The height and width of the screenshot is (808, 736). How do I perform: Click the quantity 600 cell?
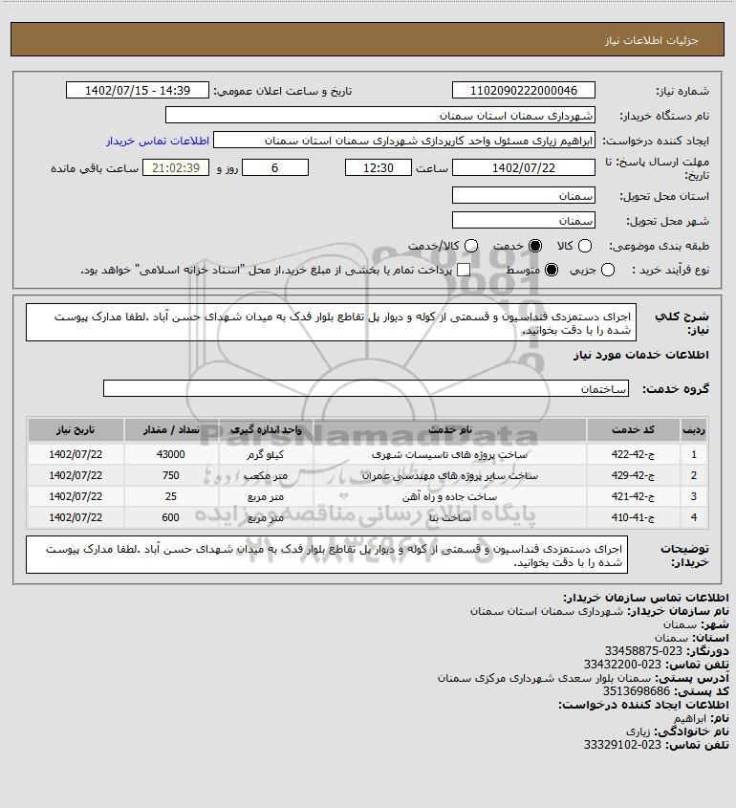171,517
